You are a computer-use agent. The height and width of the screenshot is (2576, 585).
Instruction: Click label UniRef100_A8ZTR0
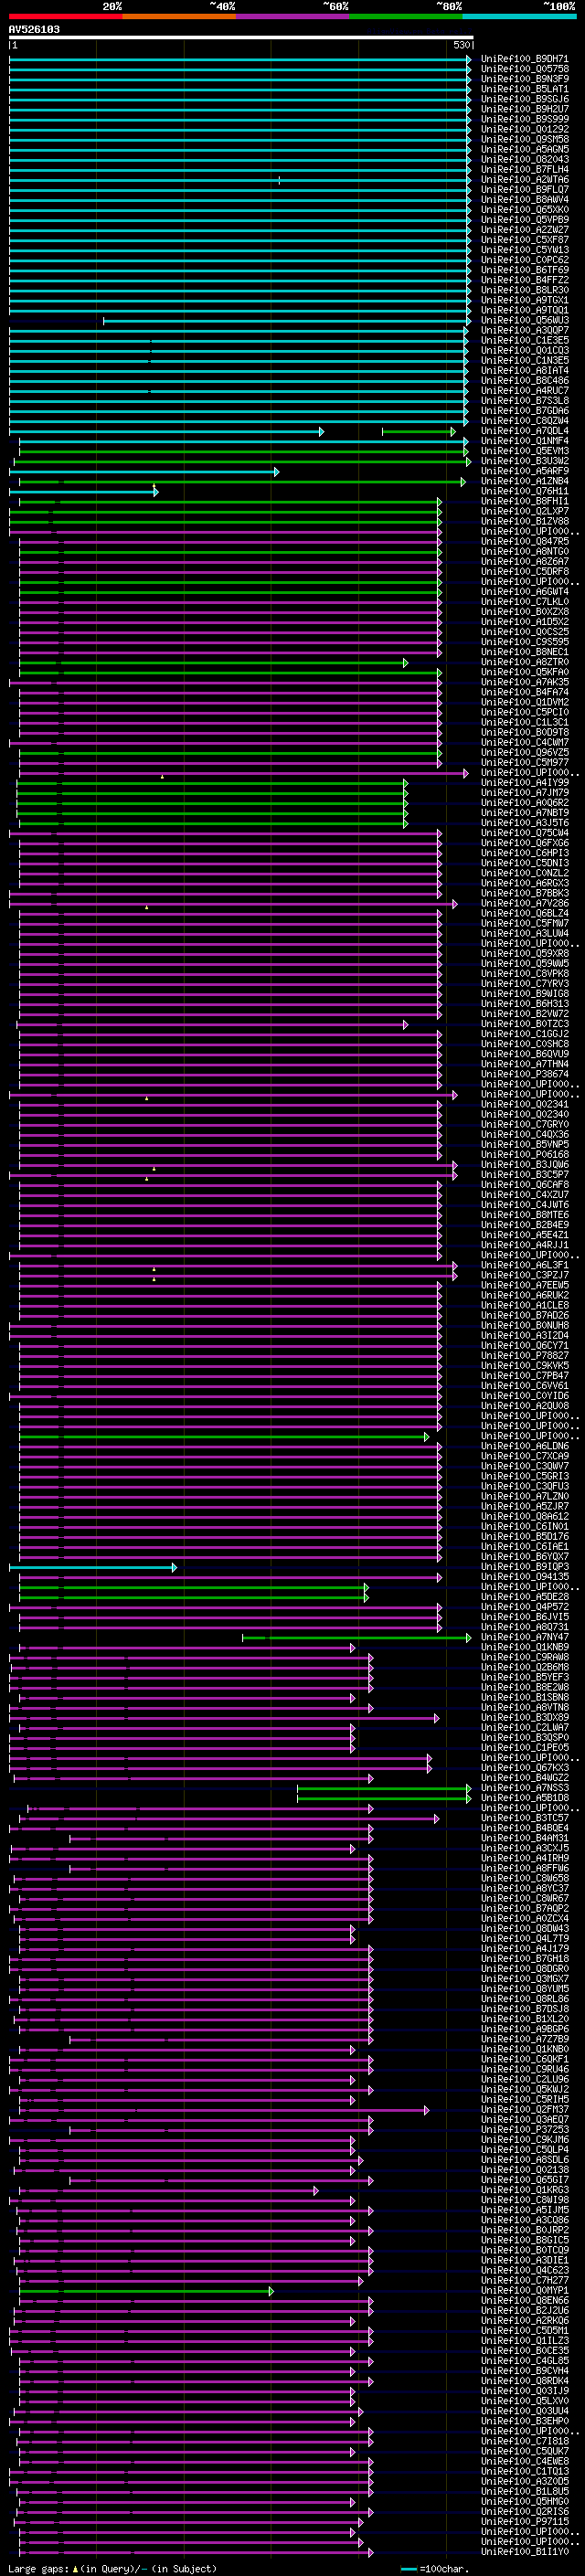coord(525,662)
